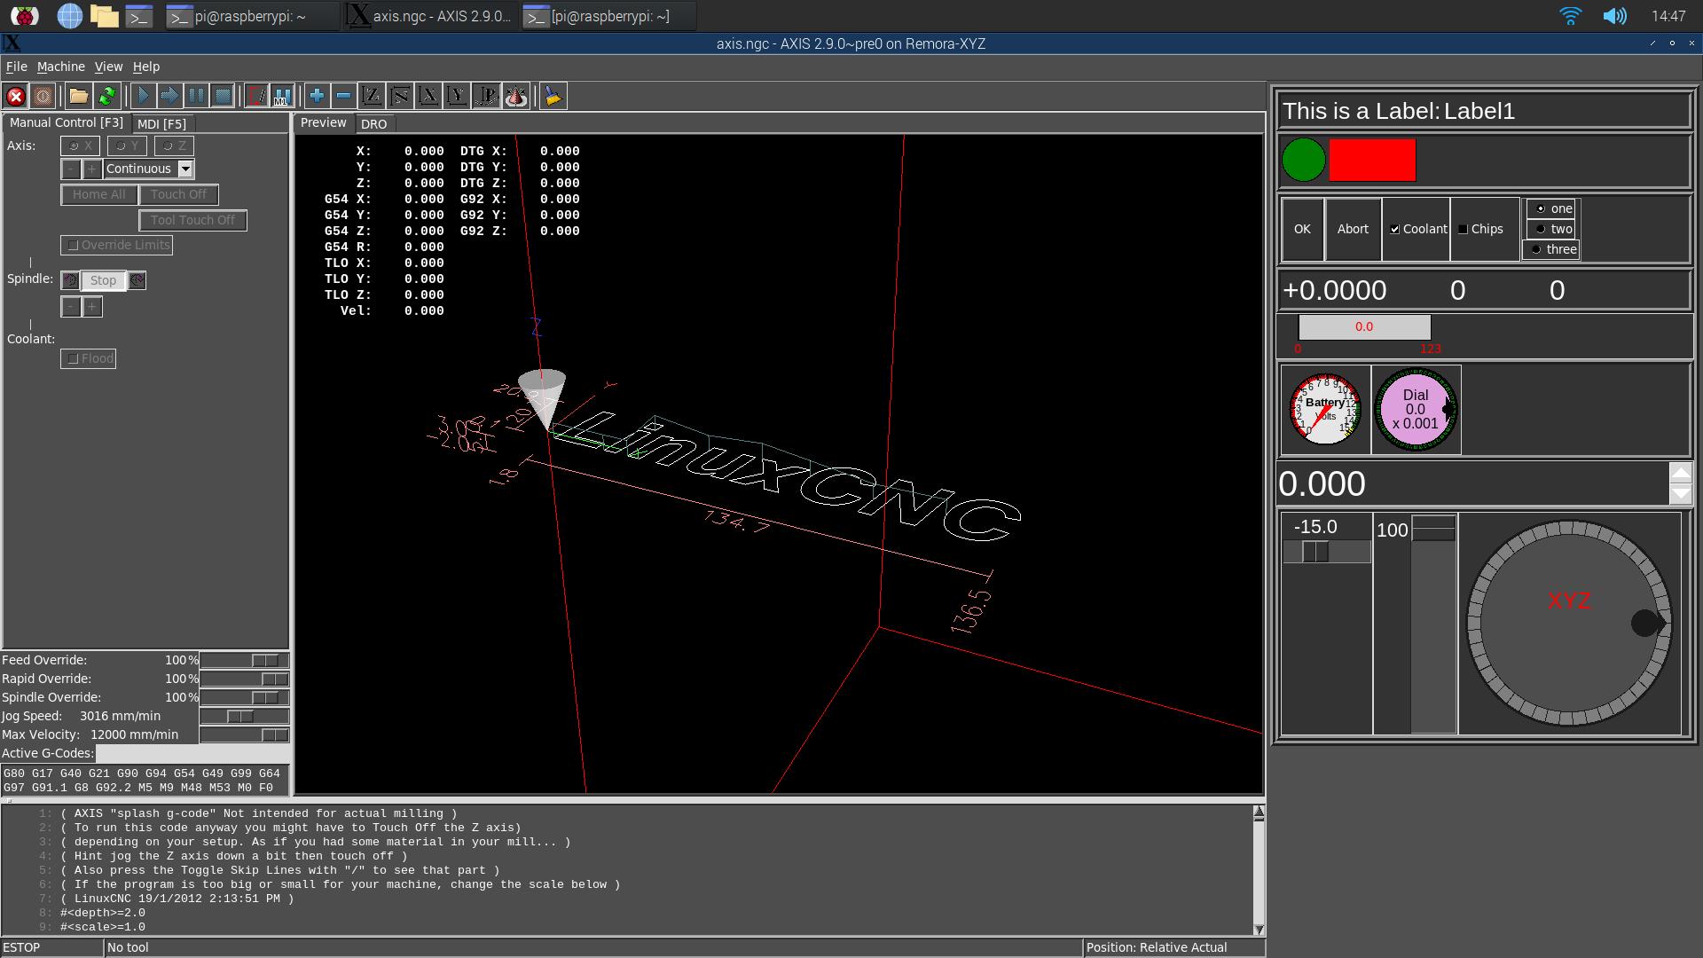Jog selected axis plus button
Viewport: 1703px width, 958px height.
(91, 169)
